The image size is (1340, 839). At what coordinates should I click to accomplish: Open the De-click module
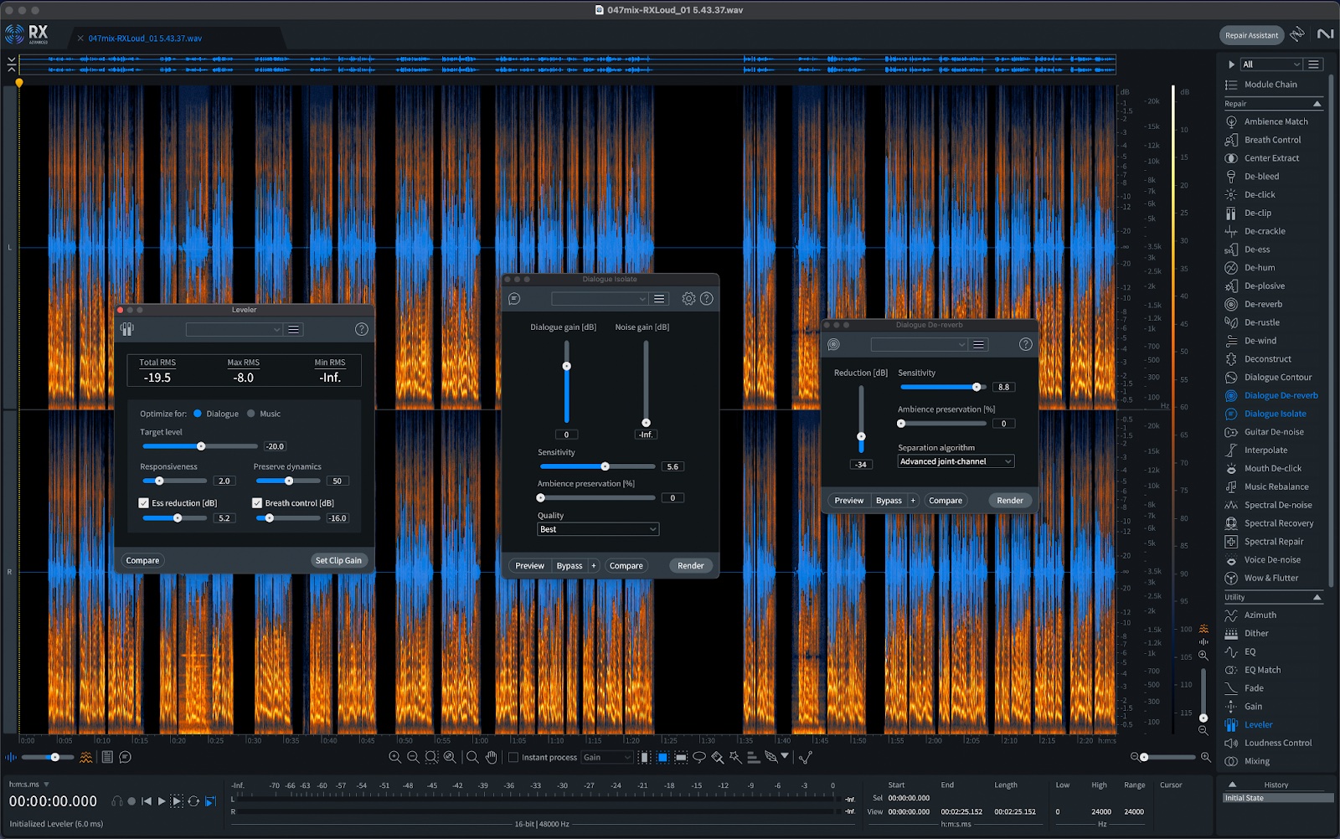coord(1259,195)
